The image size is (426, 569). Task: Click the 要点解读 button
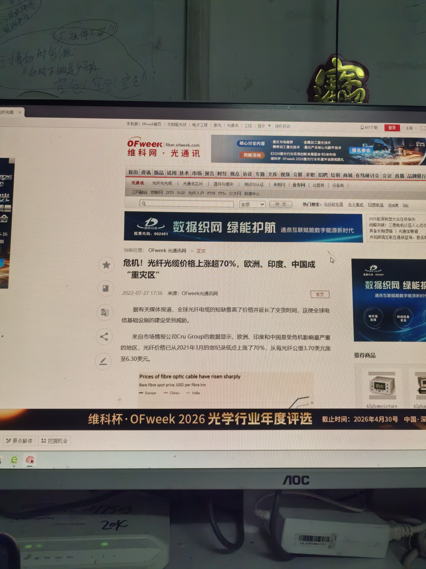(x=19, y=441)
